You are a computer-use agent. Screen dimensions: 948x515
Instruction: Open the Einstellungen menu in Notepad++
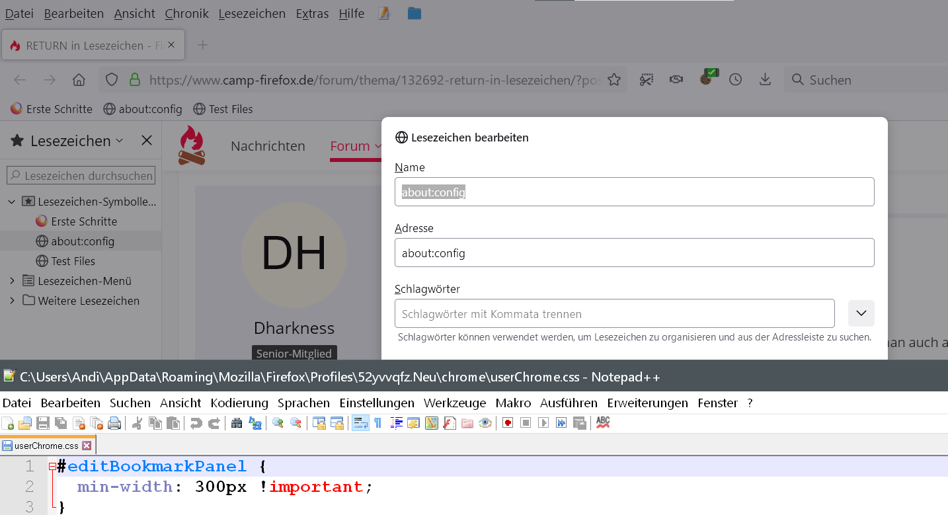377,403
